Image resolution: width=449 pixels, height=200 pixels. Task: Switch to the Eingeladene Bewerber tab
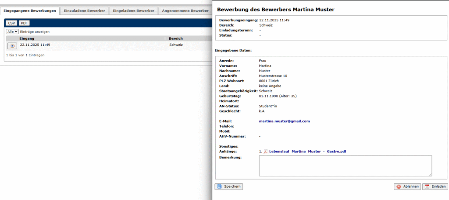pos(133,10)
